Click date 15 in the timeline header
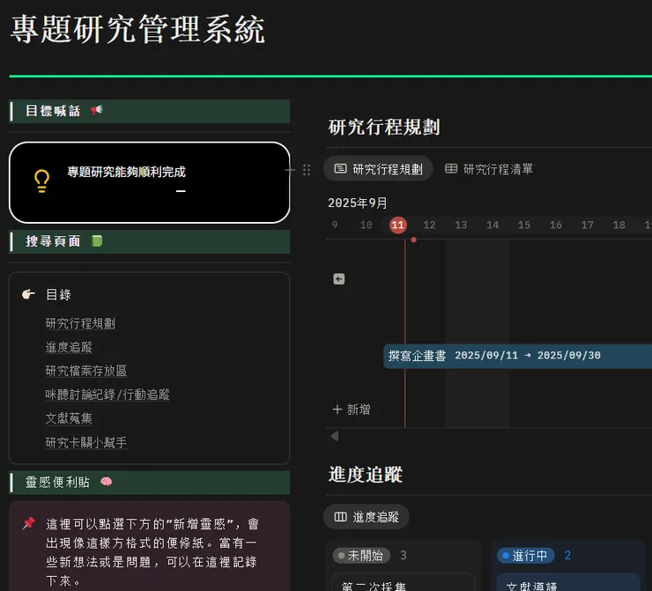This screenshot has height=591, width=652. point(524,225)
